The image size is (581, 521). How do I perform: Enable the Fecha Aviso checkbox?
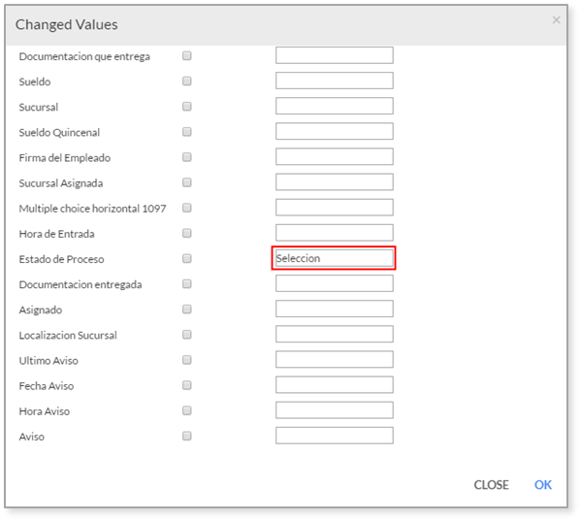187,385
